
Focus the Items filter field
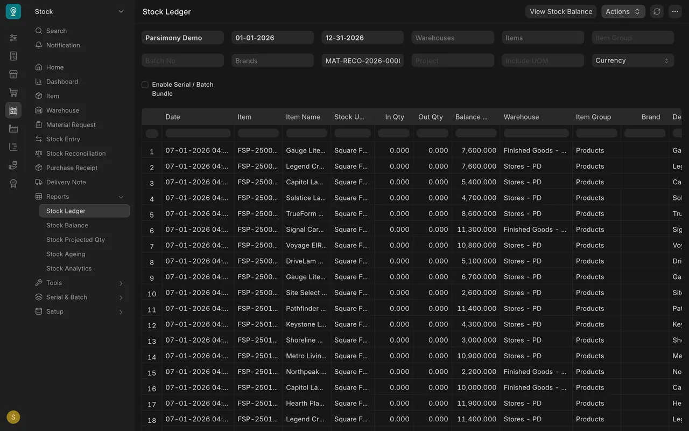click(543, 38)
